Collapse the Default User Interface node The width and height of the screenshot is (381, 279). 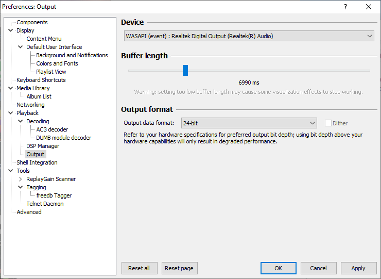coord(21,47)
